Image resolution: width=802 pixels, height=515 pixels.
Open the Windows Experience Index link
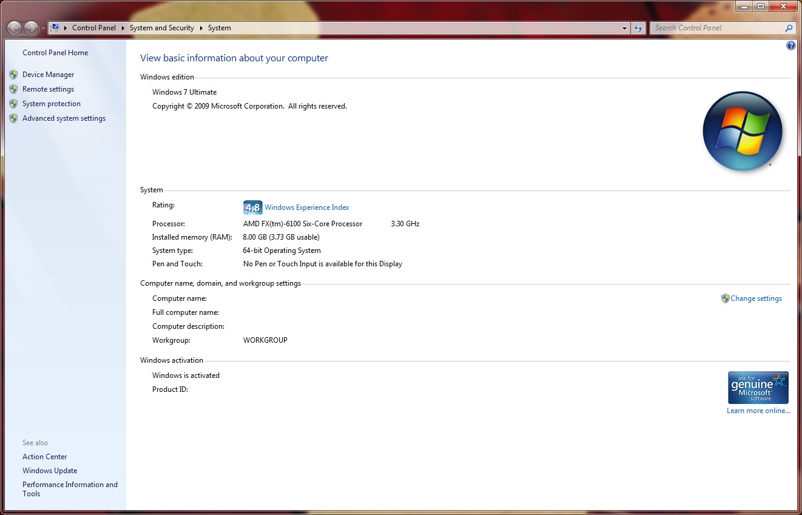(306, 207)
